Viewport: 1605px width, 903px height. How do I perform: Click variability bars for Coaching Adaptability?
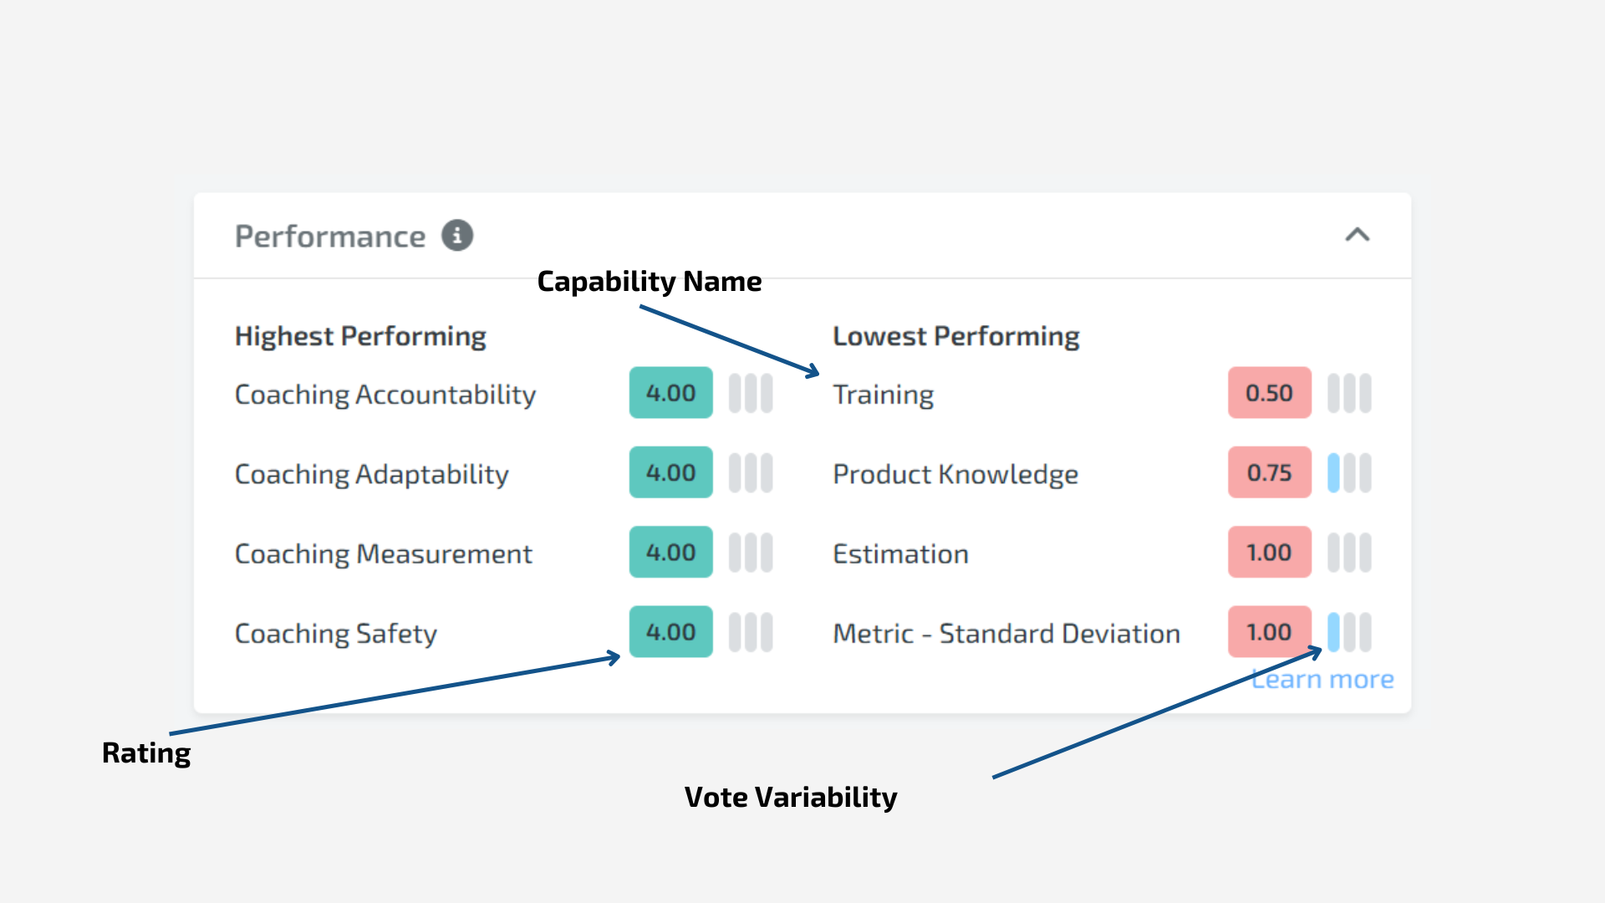751,473
